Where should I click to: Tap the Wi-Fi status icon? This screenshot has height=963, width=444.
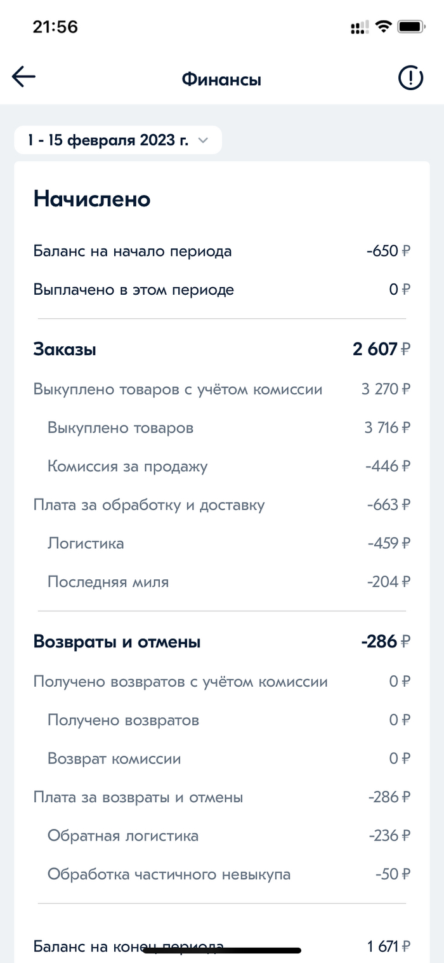point(382,27)
